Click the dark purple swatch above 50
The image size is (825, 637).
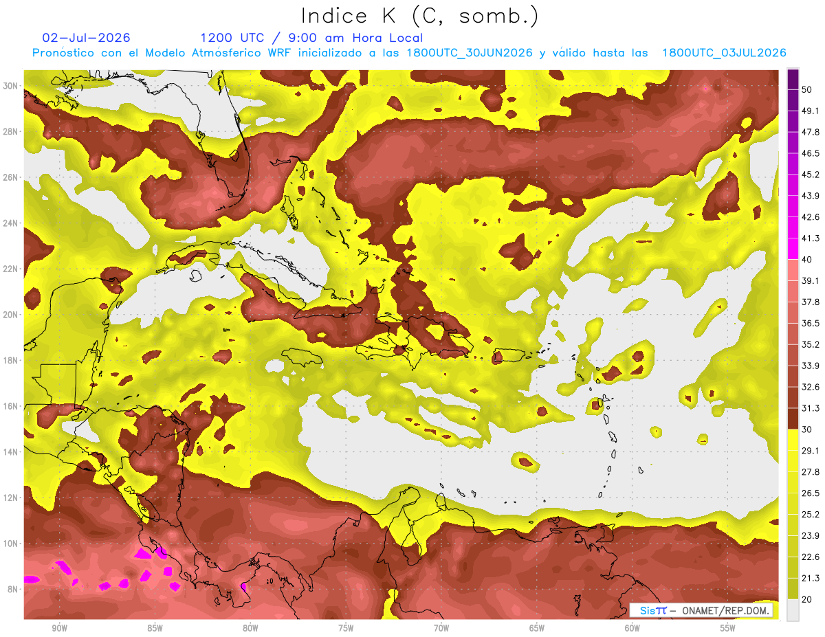coord(793,79)
